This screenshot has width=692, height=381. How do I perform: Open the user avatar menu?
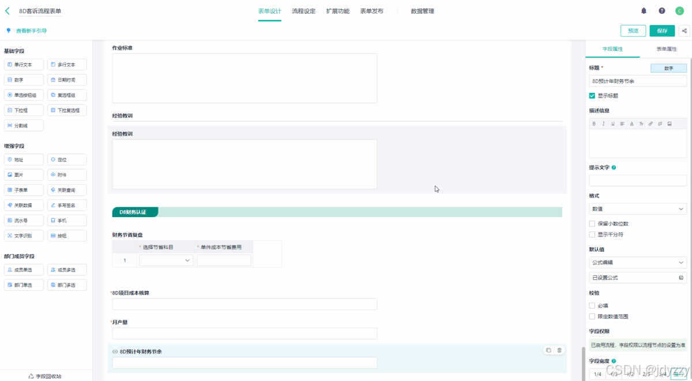(679, 11)
